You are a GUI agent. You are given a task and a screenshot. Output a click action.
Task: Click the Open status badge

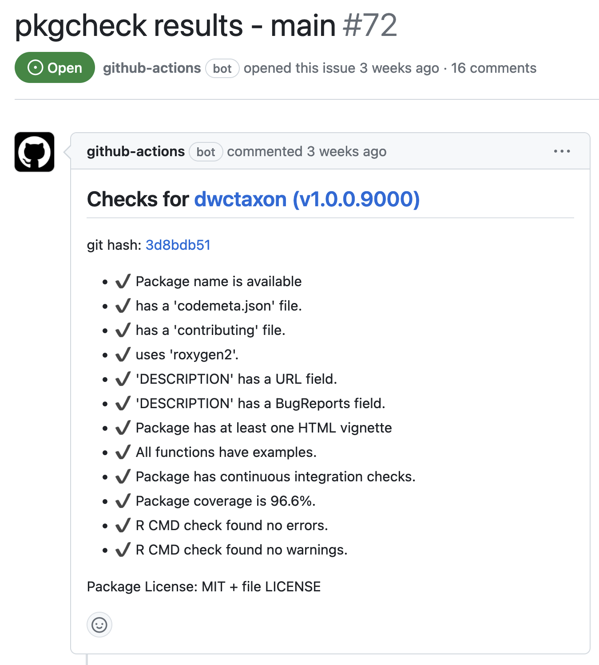pyautogui.click(x=54, y=67)
